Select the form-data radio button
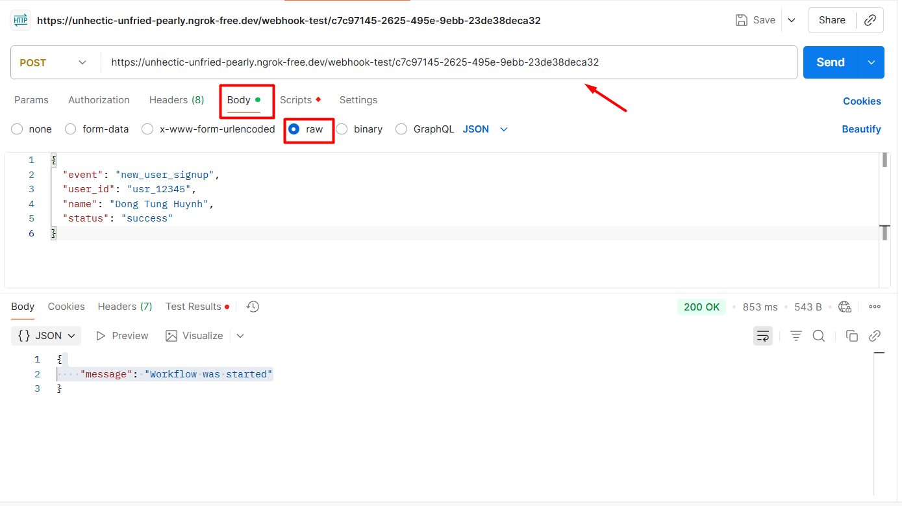 tap(71, 129)
